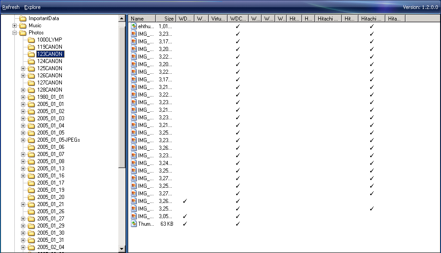Viewport: 441px width, 253px height.
Task: Select the Photos folder icon
Action: (23, 33)
